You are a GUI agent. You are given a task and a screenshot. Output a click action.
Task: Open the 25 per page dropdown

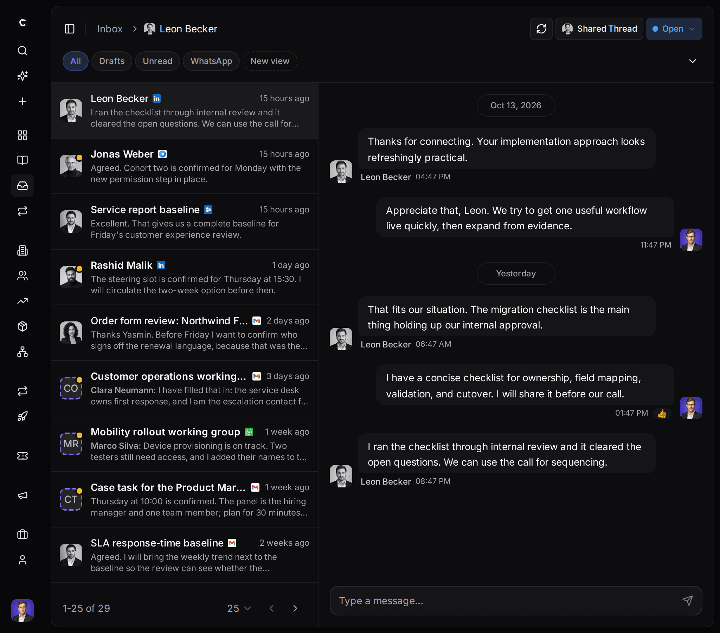pyautogui.click(x=239, y=608)
